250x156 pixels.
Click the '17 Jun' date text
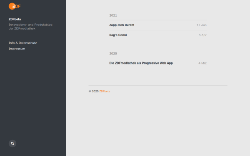pos(202,25)
